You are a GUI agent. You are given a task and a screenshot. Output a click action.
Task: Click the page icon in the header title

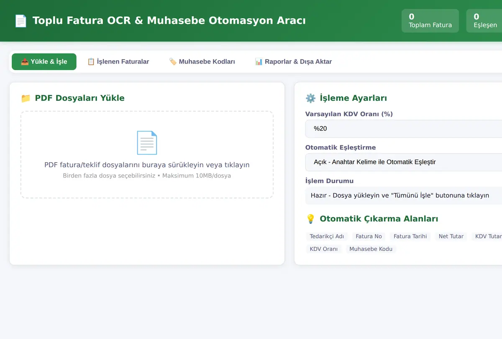coord(20,20)
